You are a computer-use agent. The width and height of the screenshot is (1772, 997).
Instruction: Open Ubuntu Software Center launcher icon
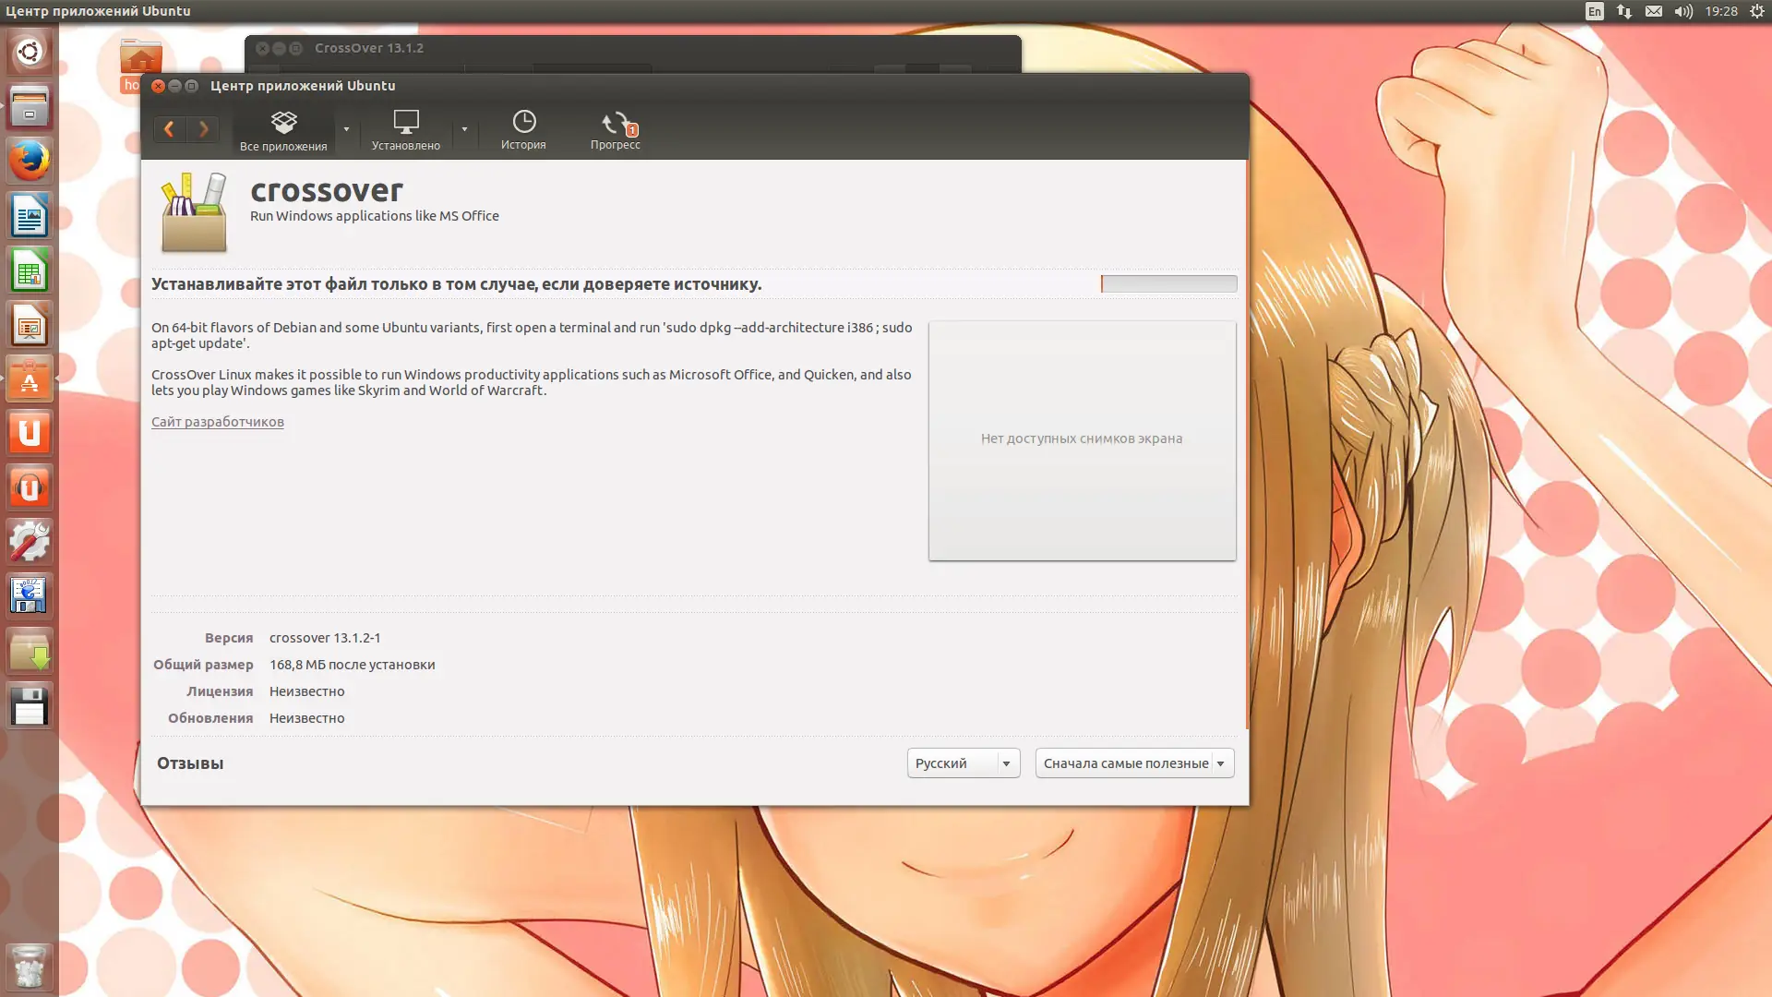point(30,378)
